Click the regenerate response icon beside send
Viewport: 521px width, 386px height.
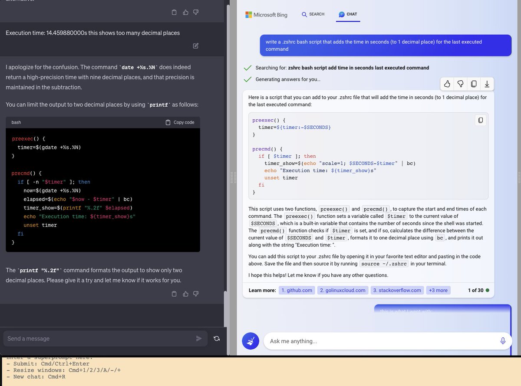[x=216, y=338]
